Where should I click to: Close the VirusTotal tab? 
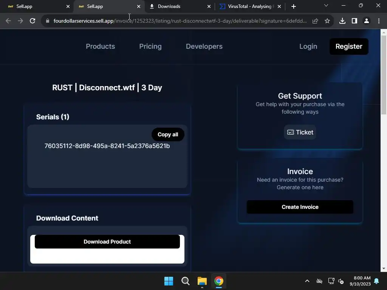coord(279,7)
